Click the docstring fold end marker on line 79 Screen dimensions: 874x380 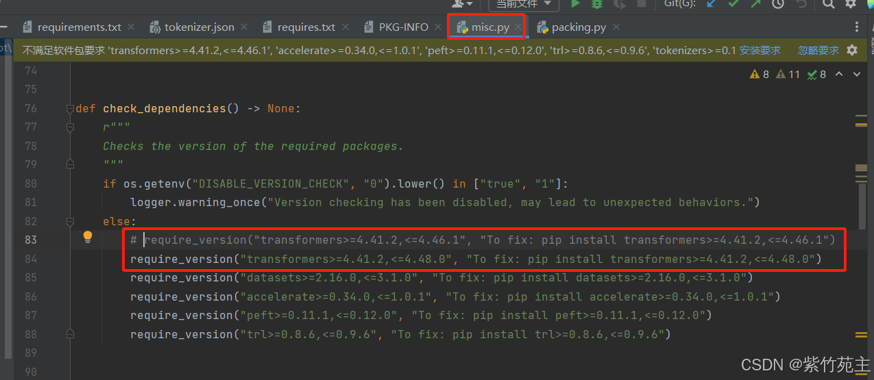[x=69, y=164]
